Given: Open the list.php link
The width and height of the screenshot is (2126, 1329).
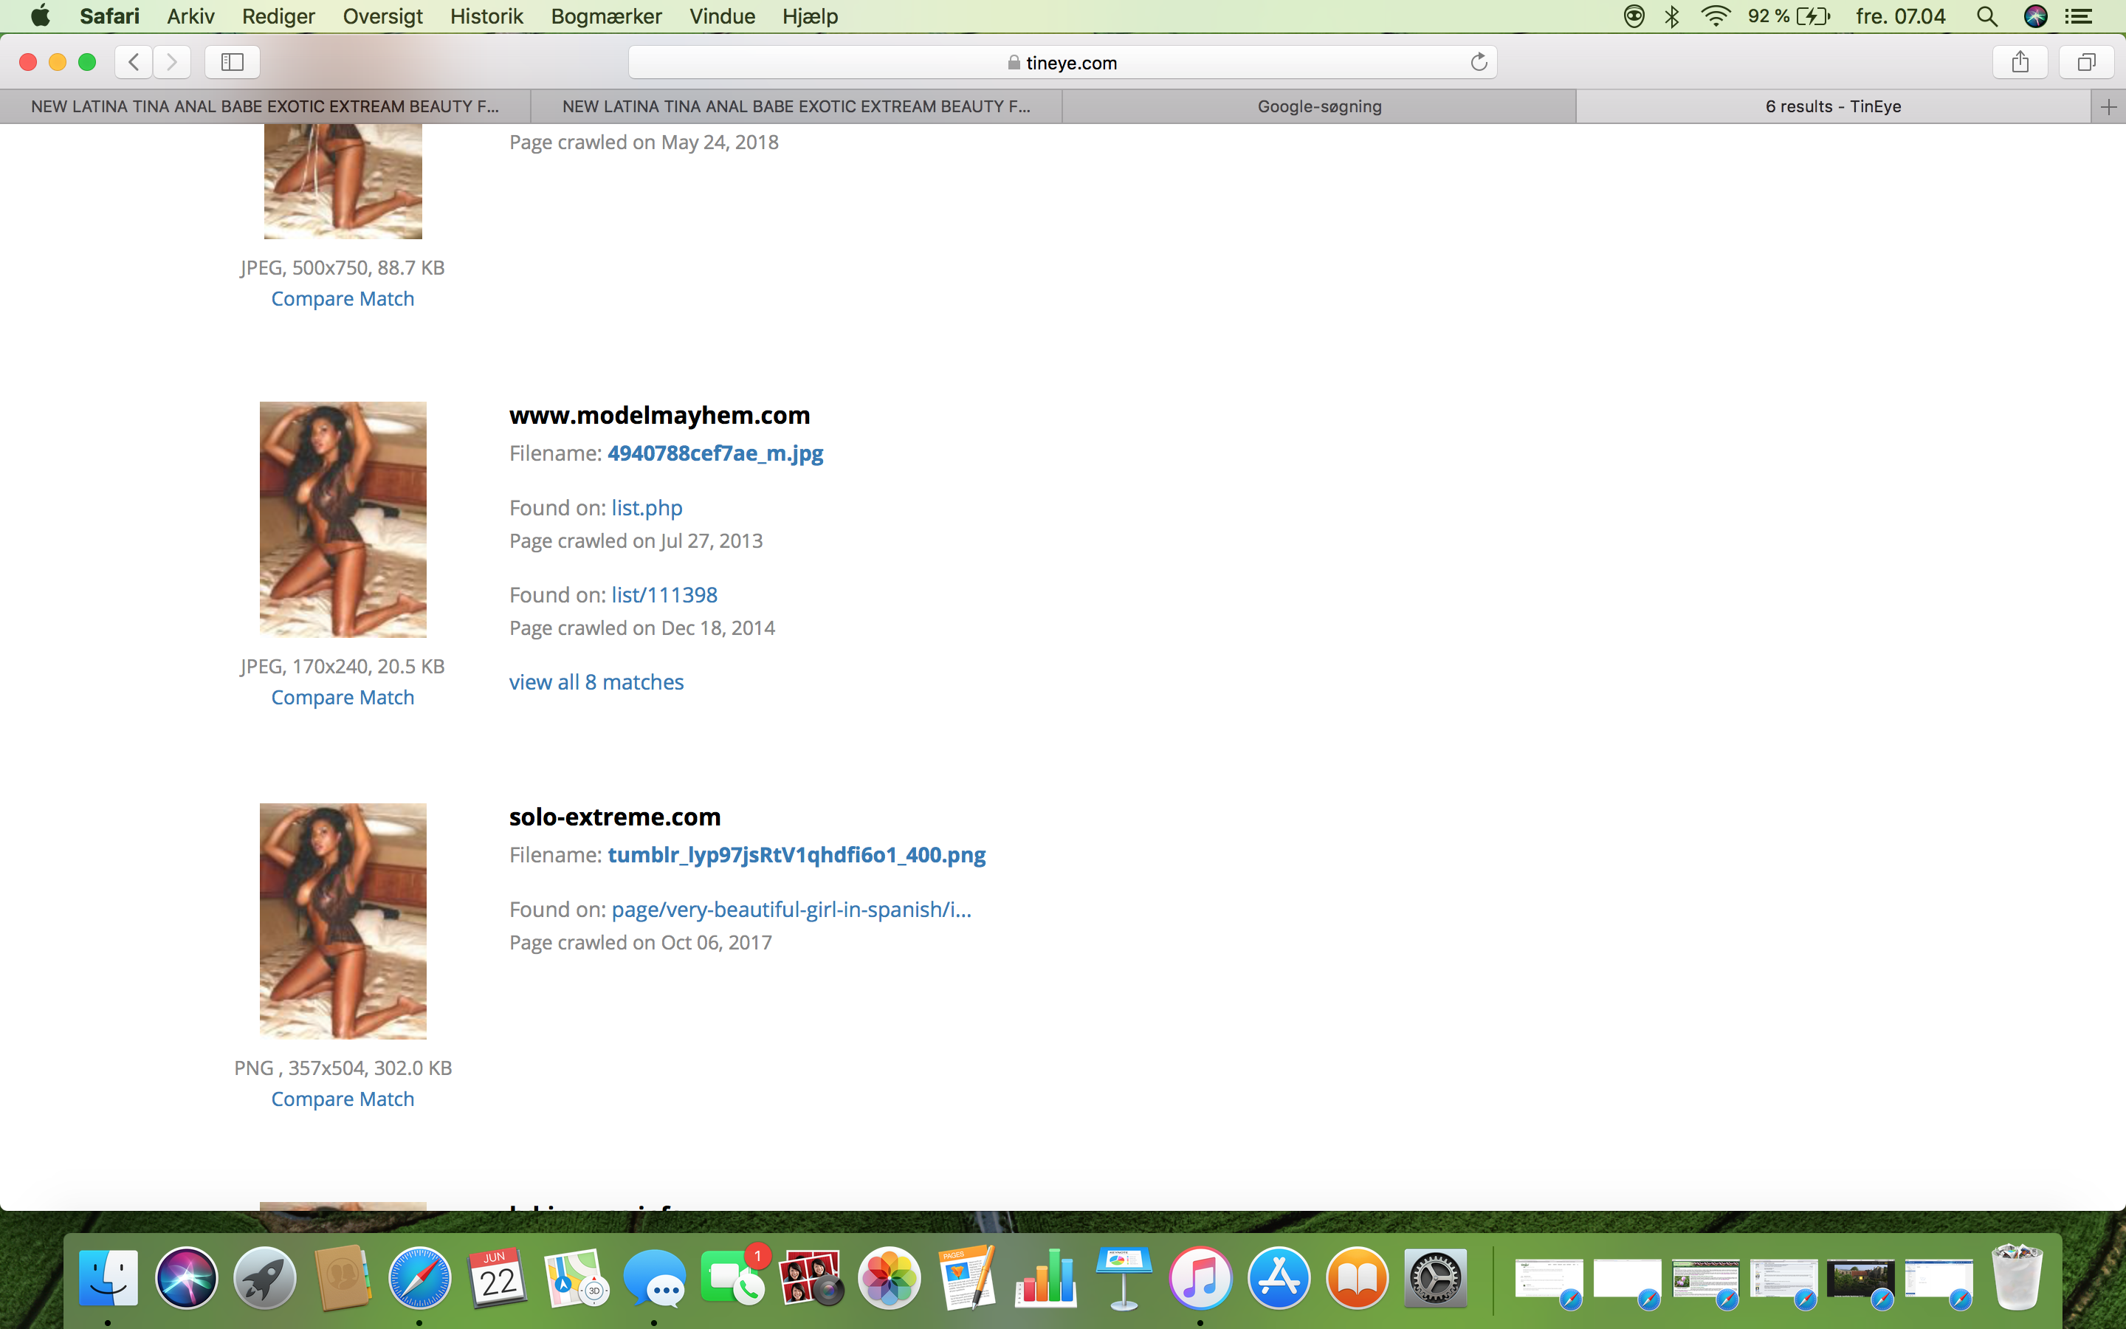Looking at the screenshot, I should tap(647, 507).
